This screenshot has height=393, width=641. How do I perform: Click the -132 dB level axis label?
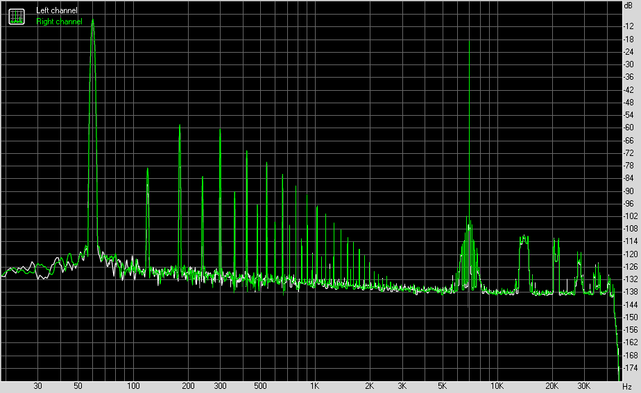[x=631, y=279]
